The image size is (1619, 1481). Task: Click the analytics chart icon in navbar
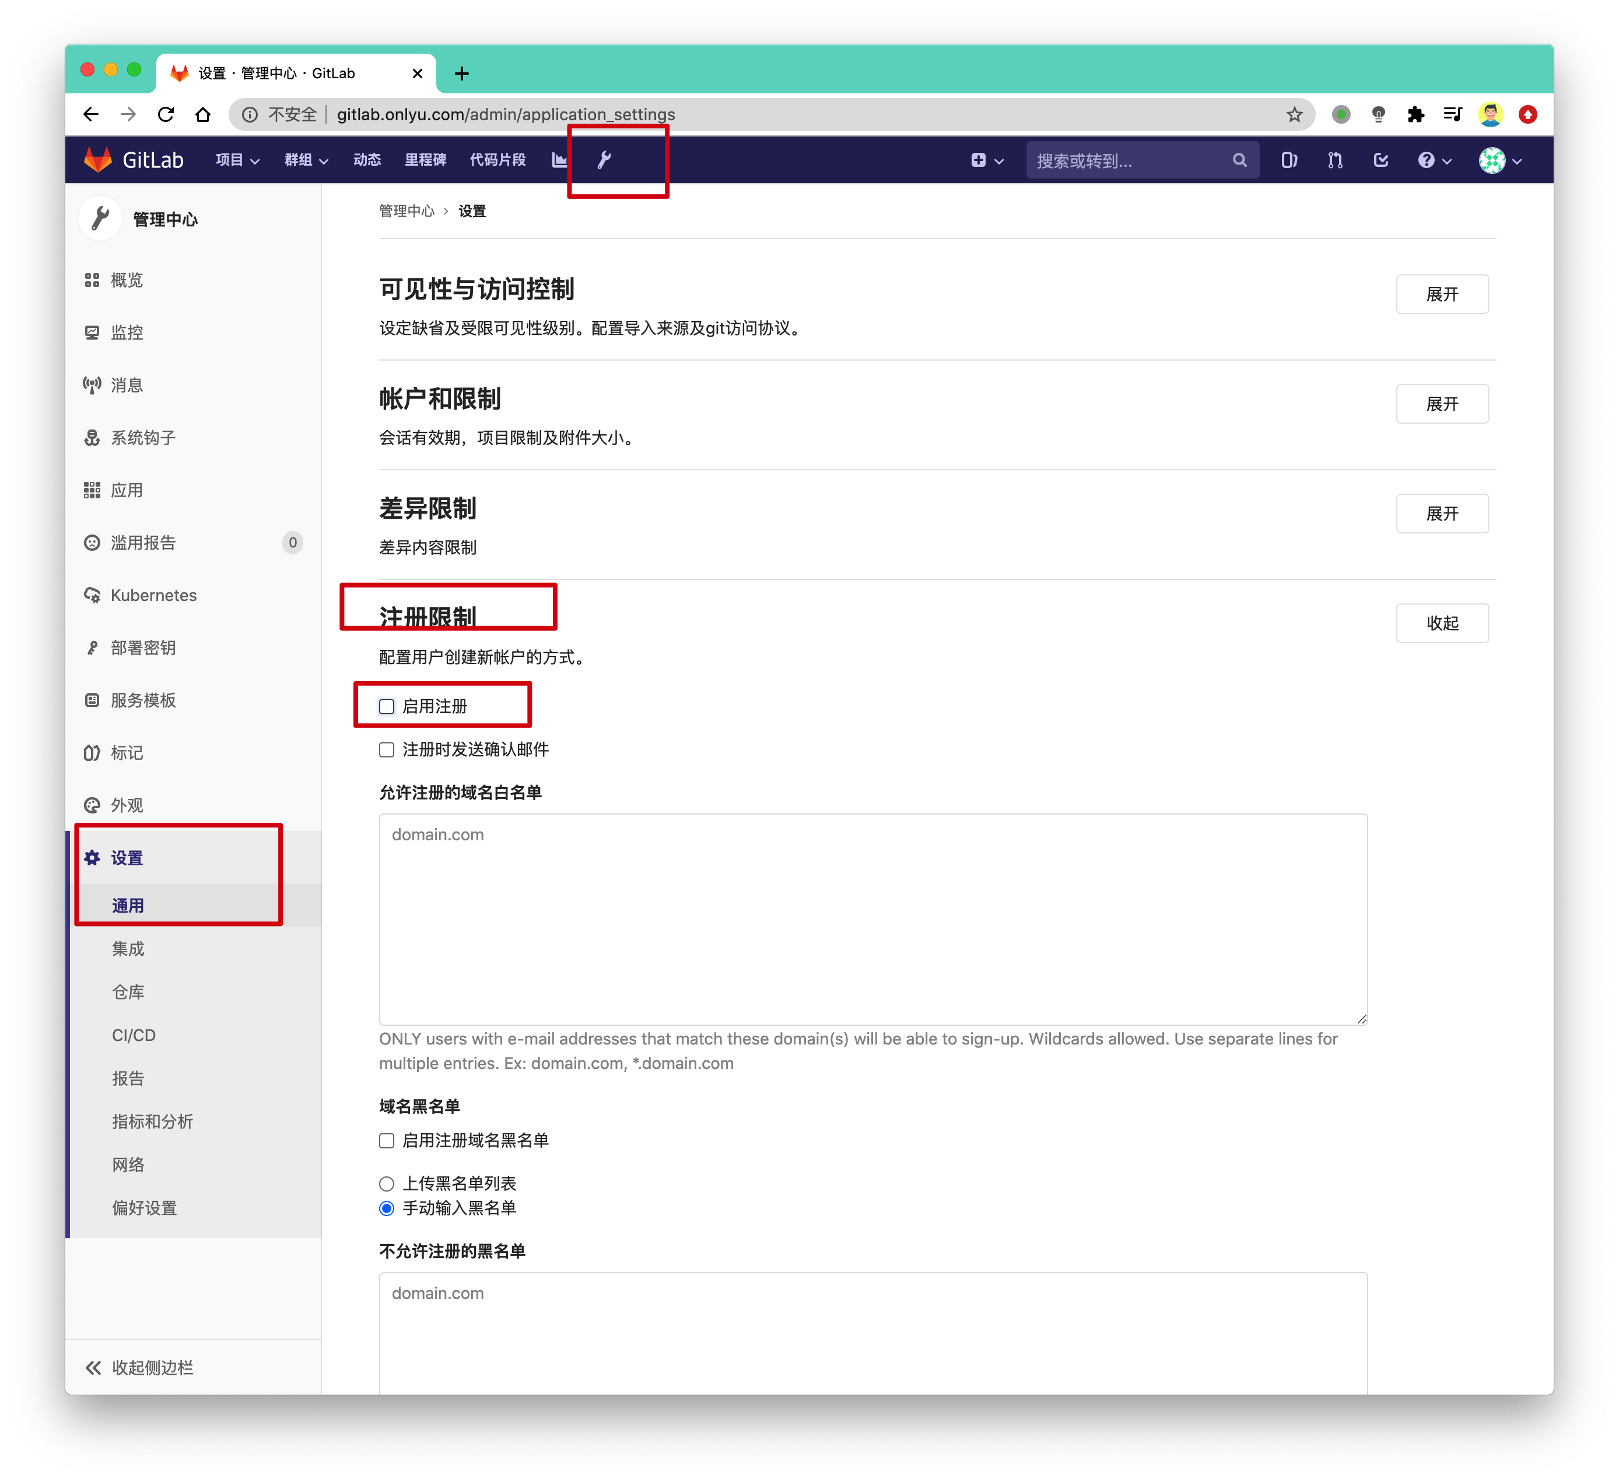[x=560, y=160]
